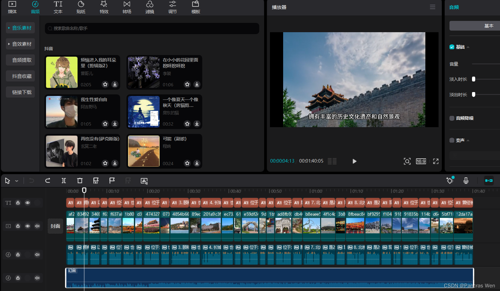Split the clip at playhead
The image size is (500, 291).
(64, 181)
